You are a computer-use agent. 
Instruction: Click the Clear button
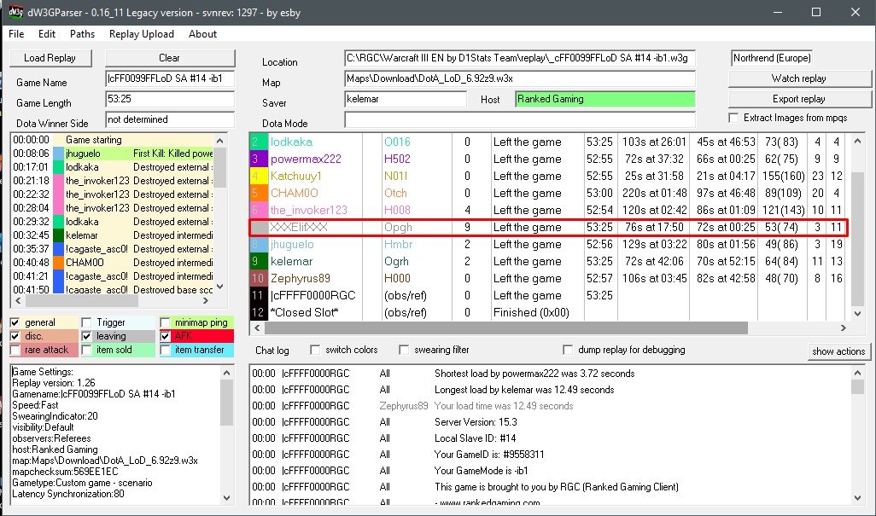pyautogui.click(x=169, y=58)
